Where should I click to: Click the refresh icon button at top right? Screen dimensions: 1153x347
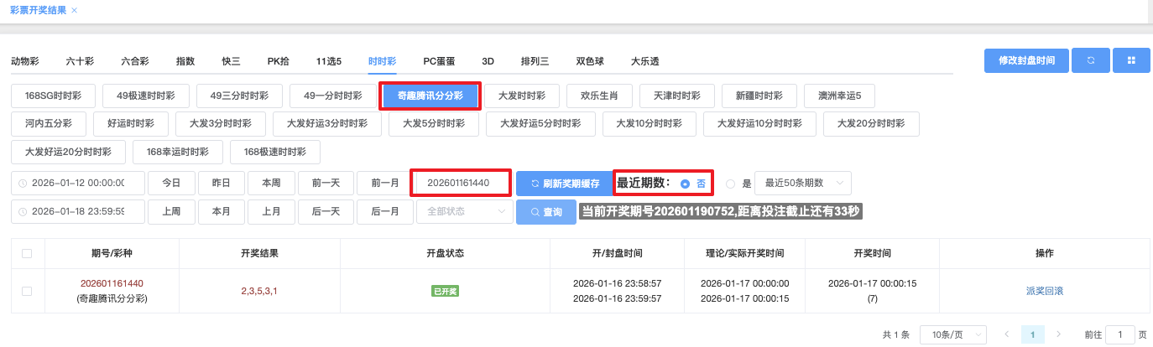tap(1091, 61)
